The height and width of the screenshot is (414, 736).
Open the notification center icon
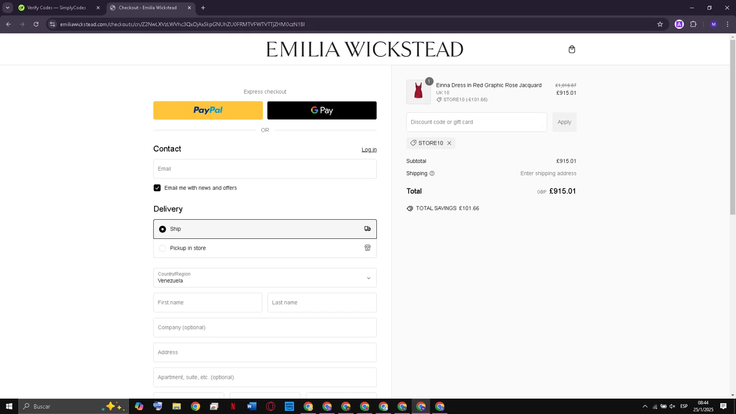(x=723, y=406)
